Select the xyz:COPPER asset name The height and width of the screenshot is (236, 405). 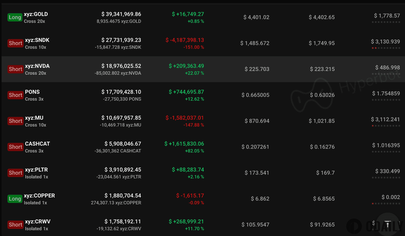[x=39, y=196]
